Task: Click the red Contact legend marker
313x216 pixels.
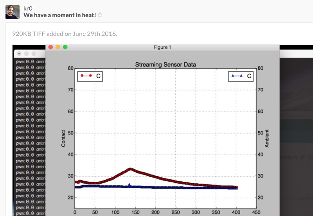Action: coord(86,76)
